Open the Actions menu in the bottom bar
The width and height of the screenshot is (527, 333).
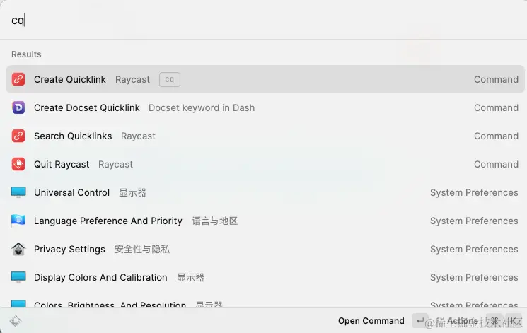(463, 321)
